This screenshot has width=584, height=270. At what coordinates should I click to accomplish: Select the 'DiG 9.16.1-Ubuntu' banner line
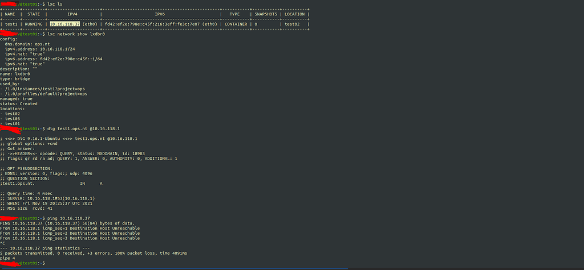coord(69,139)
